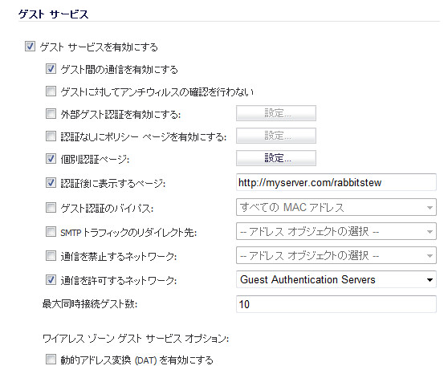Enable 動的アドレス変換 (DAT) checkbox
The image size is (448, 374).
[51, 359]
